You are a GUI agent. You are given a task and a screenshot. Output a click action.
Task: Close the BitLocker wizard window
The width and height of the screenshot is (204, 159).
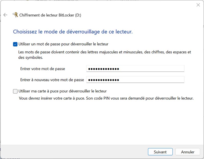pos(198,5)
